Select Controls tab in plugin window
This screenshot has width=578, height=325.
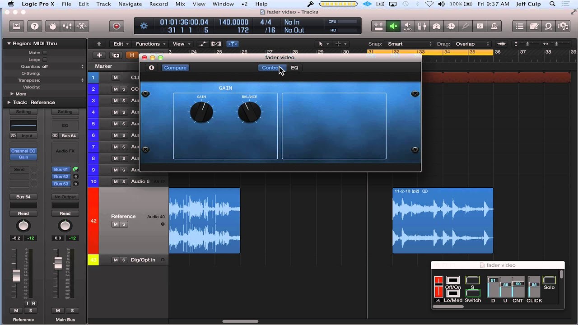[272, 68]
